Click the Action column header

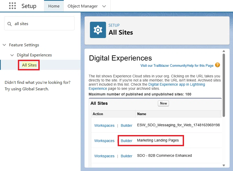click(113, 114)
